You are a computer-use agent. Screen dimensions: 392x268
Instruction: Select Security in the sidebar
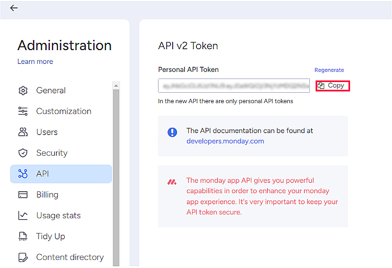52,153
